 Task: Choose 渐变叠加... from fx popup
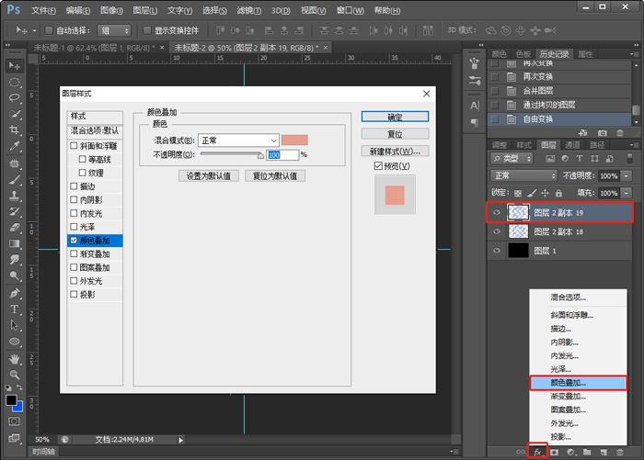(568, 396)
